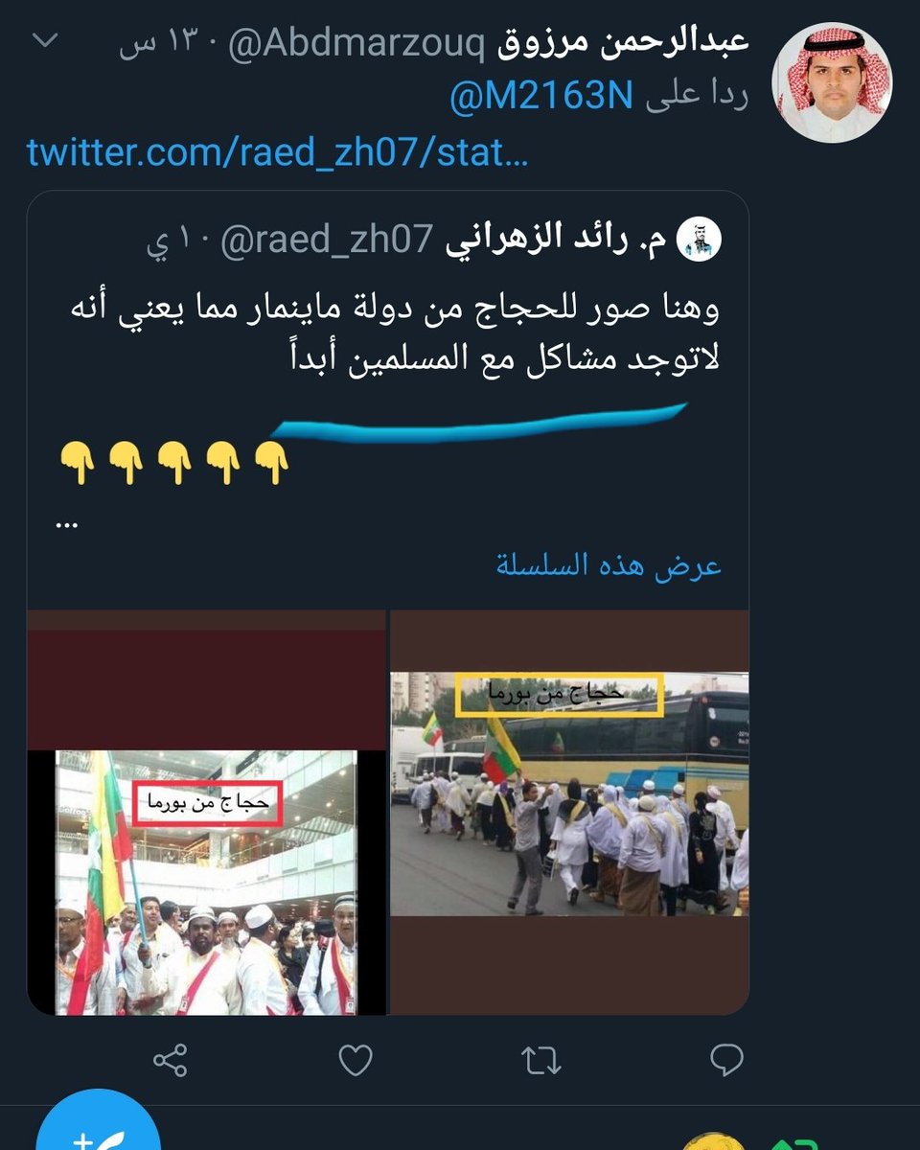Tap the retweet icon
This screenshot has width=920, height=1150.
pyautogui.click(x=540, y=1060)
